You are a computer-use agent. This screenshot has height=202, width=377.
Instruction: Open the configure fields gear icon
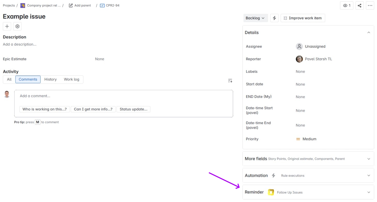pos(17,26)
